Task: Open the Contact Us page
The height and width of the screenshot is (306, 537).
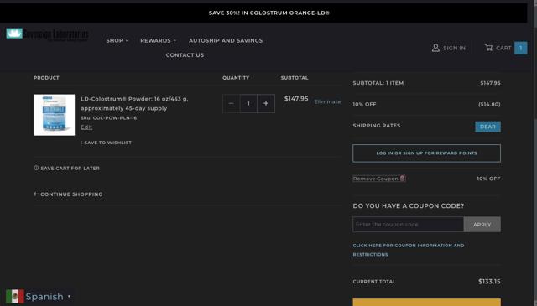Action: click(185, 55)
